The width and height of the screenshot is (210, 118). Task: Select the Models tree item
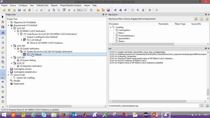pos(17,81)
